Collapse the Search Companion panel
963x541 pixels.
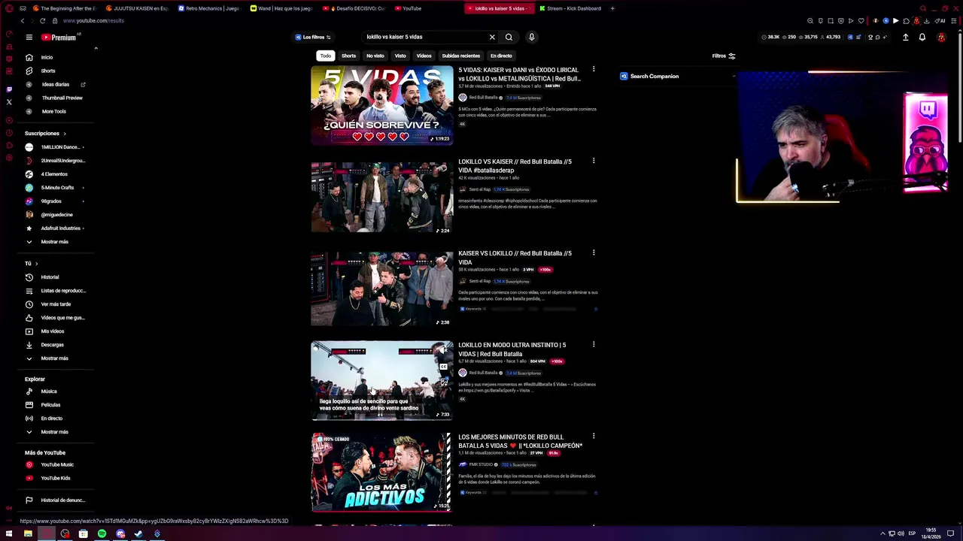[x=734, y=76]
